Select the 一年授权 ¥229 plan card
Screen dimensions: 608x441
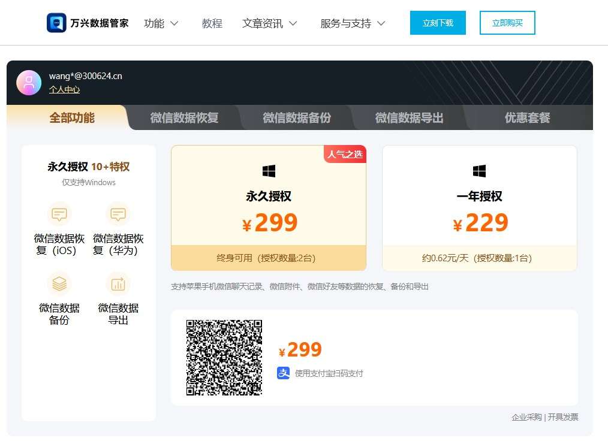coord(480,208)
